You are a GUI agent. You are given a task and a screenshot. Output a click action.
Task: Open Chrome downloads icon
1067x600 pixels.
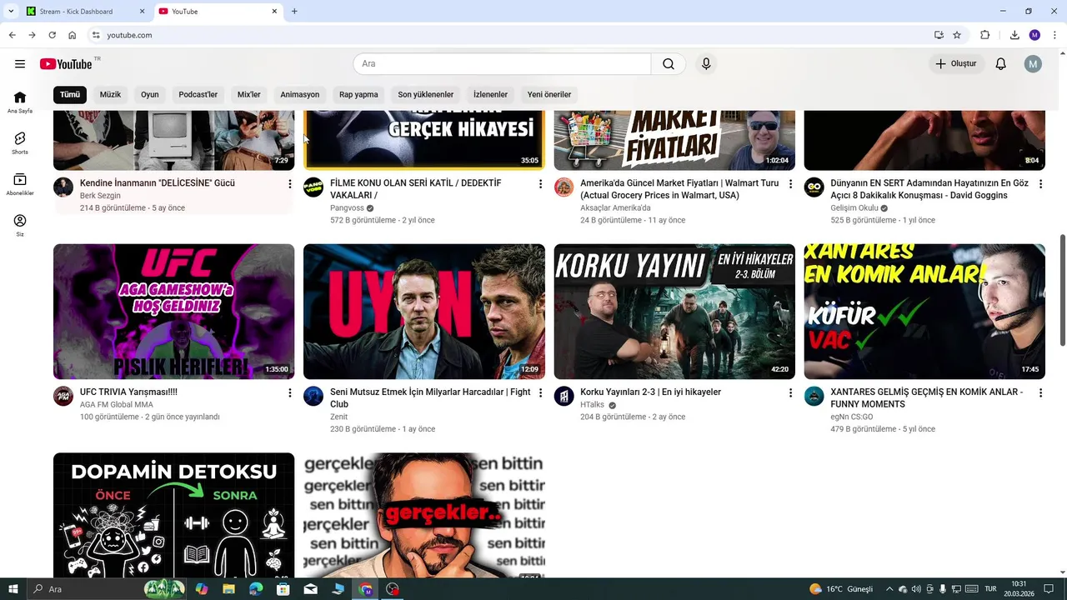pos(1014,35)
